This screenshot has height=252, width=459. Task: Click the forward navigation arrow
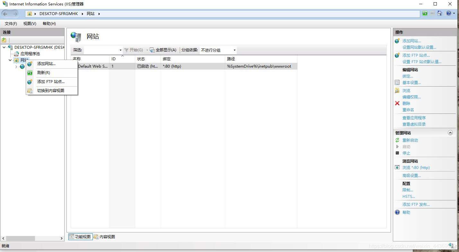(x=15, y=14)
